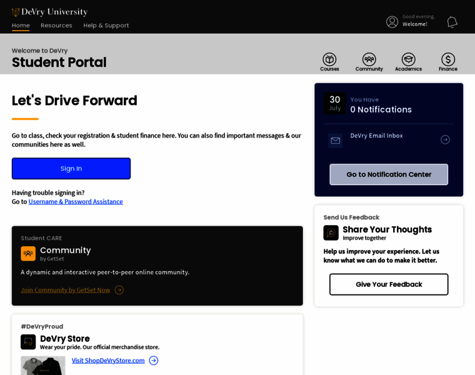The image size is (475, 375).
Task: Open the Finance dollar icon
Action: 448,59
